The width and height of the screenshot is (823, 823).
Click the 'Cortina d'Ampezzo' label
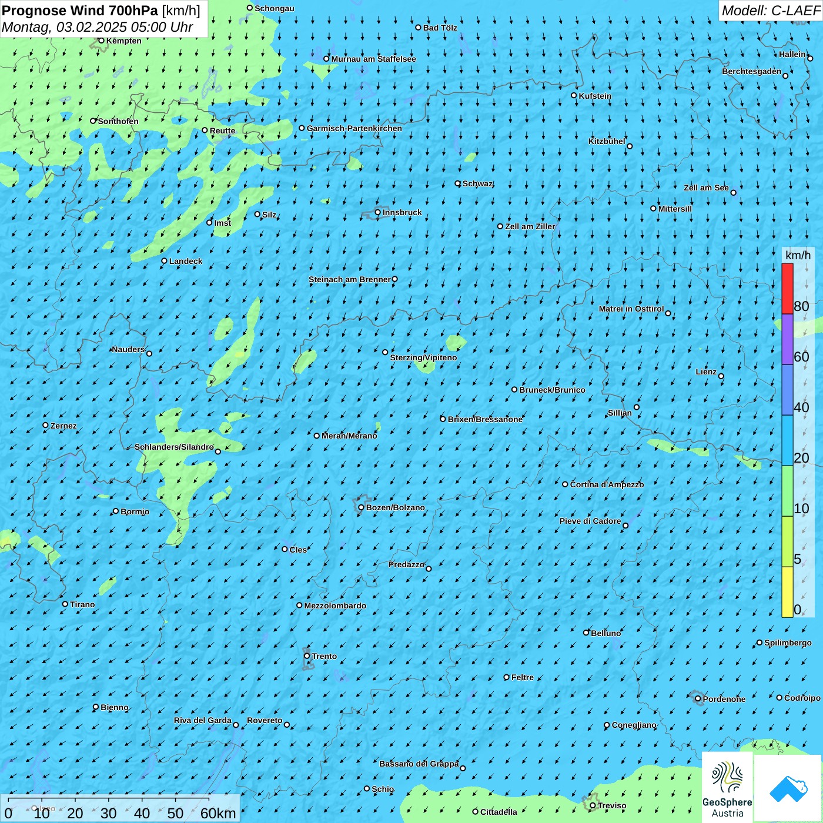607,484
